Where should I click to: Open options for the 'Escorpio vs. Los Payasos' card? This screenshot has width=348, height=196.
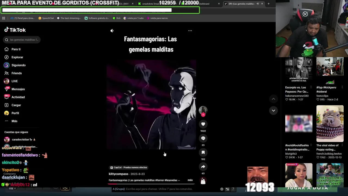tap(311, 87)
